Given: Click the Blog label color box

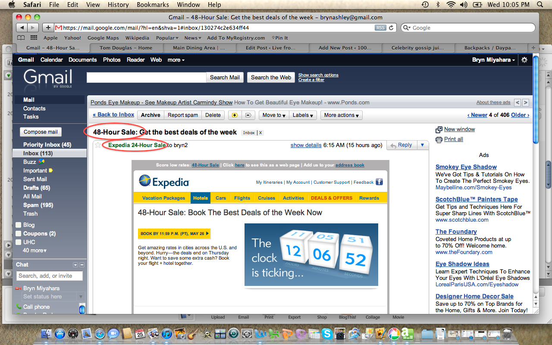Looking at the screenshot, I should [18, 225].
